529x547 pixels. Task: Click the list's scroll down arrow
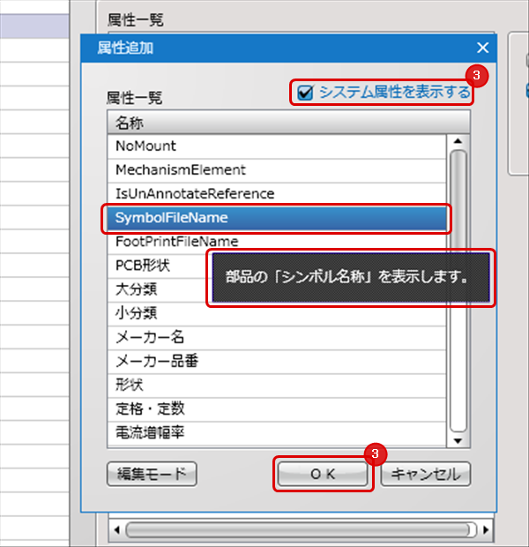click(x=457, y=440)
